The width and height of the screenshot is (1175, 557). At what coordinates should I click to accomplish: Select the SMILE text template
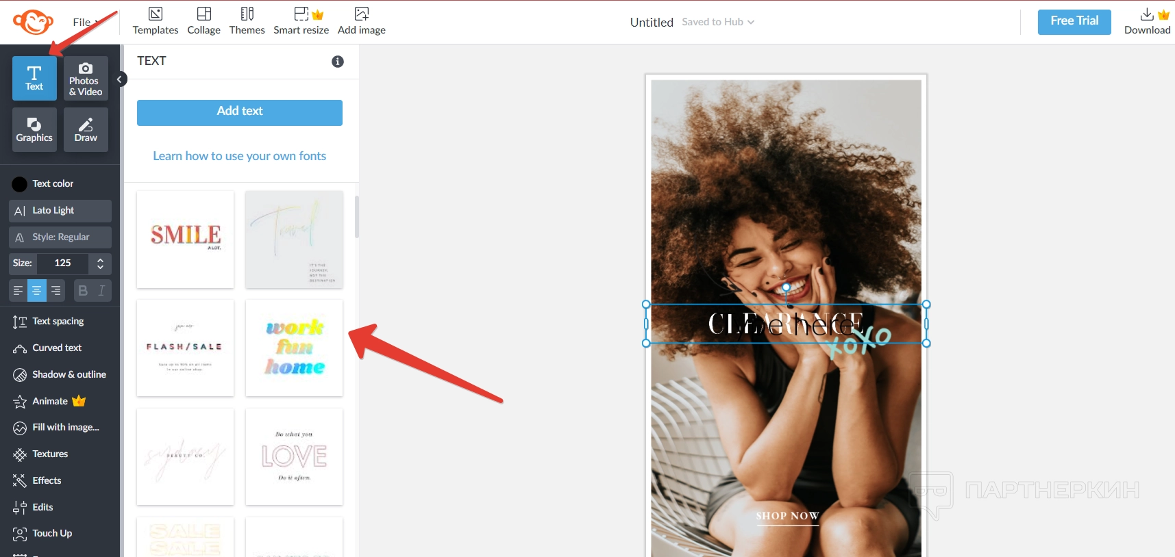pyautogui.click(x=185, y=239)
